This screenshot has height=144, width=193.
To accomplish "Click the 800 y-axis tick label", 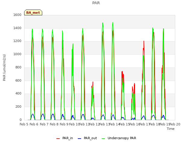I will (18, 67).
